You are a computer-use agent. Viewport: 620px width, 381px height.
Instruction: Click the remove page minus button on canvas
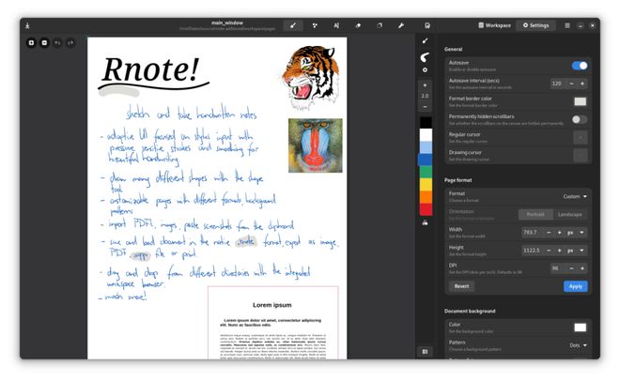[x=44, y=42]
